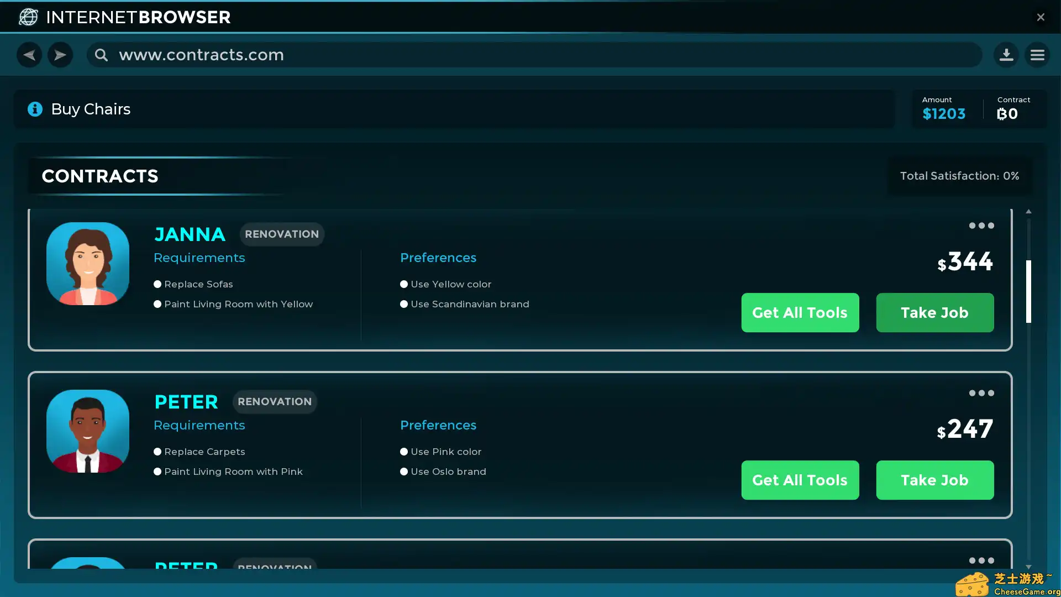Image resolution: width=1061 pixels, height=597 pixels.
Task: Close the Internet Browser window
Action: click(x=1041, y=17)
